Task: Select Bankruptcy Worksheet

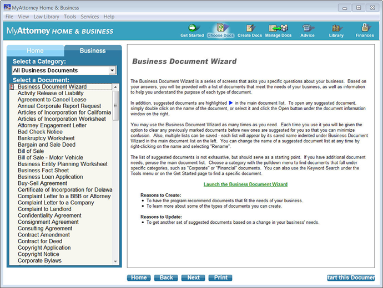Action: tap(46, 138)
